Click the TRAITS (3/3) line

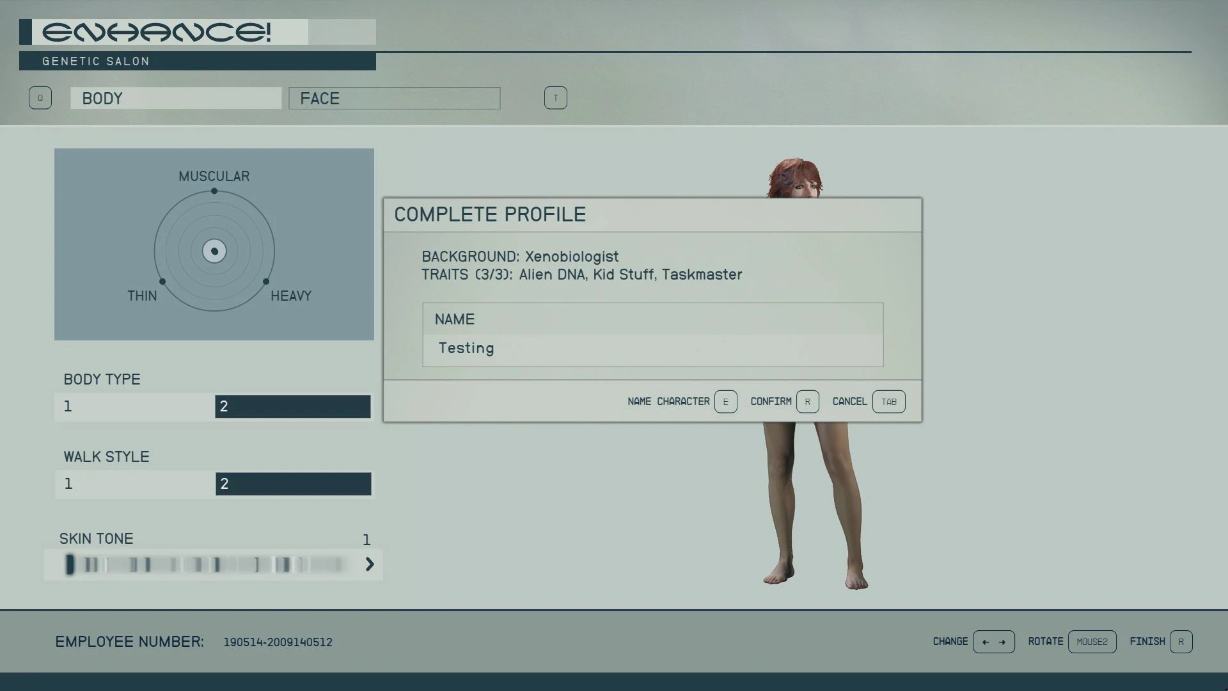pyautogui.click(x=582, y=274)
